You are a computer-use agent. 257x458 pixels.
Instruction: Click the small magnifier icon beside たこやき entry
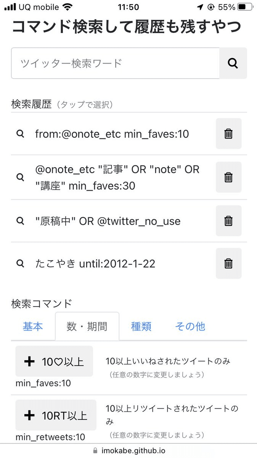pyautogui.click(x=21, y=263)
